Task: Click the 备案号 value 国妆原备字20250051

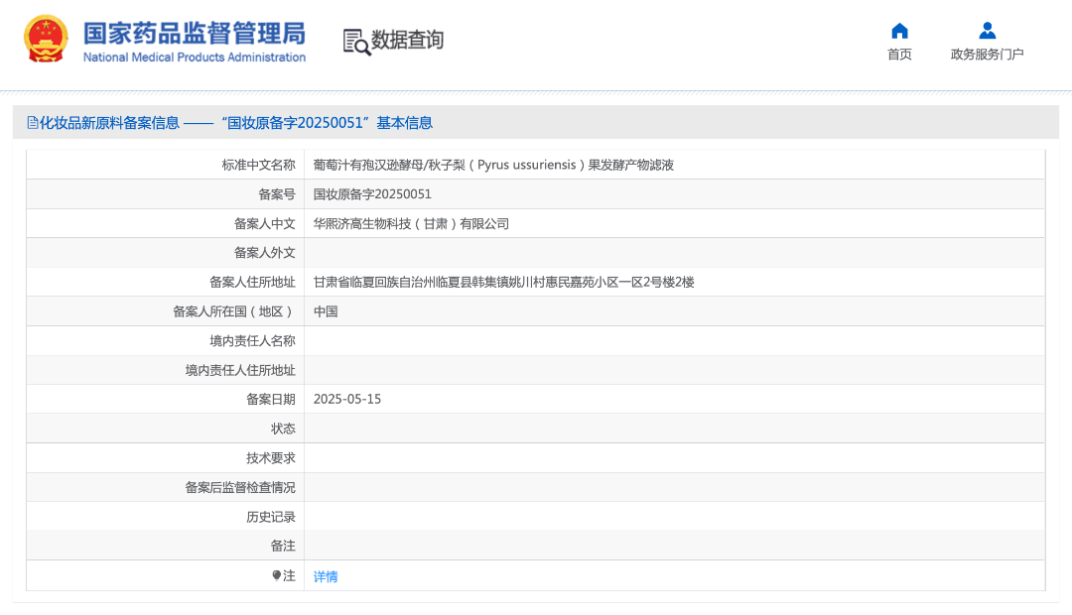Action: click(372, 194)
